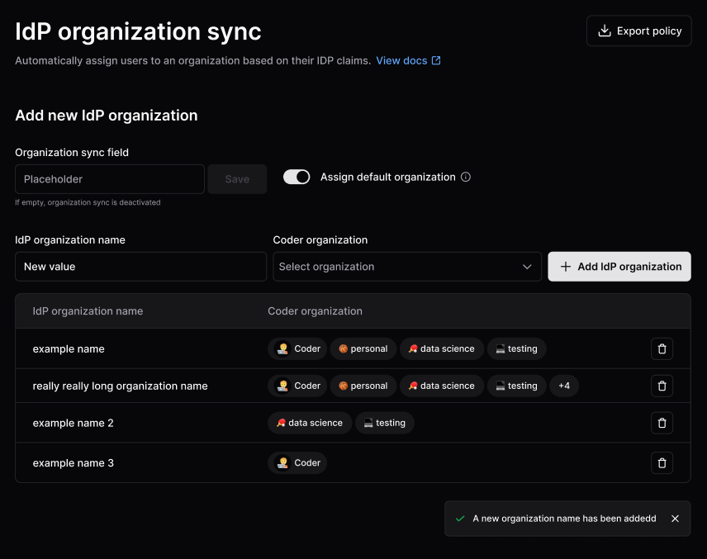The height and width of the screenshot is (559, 707).
Task: Click the Coder organization badge icon in first row
Action: coord(282,348)
